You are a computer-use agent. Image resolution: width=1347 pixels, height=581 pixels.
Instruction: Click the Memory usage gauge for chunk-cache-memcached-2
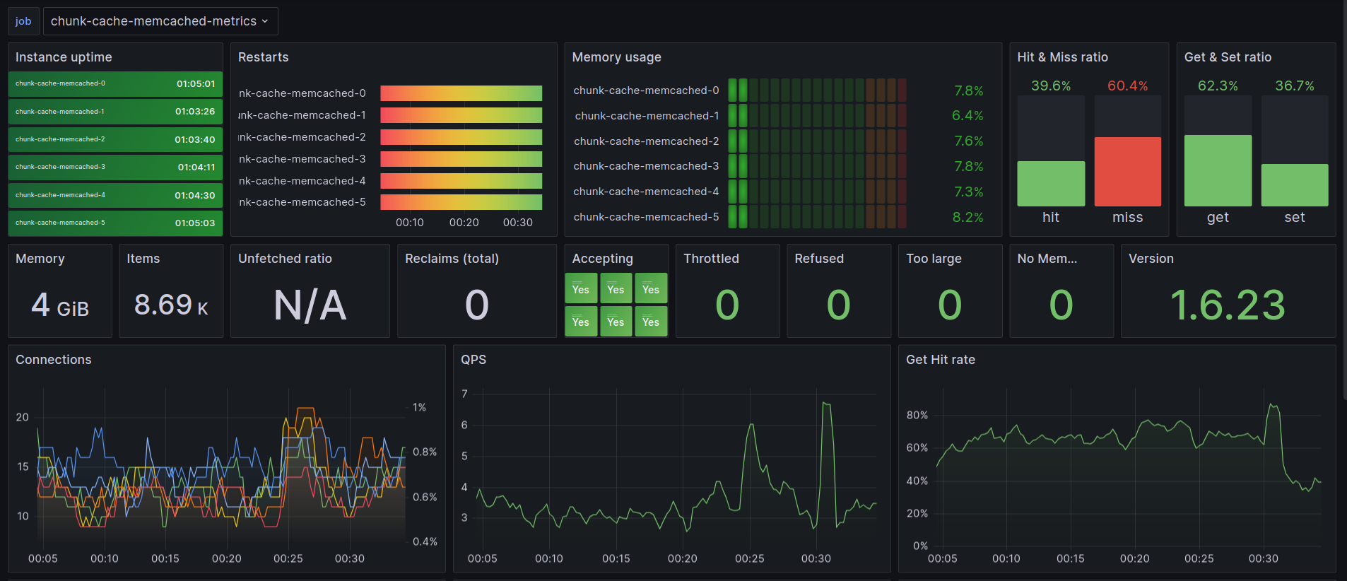pos(817,141)
